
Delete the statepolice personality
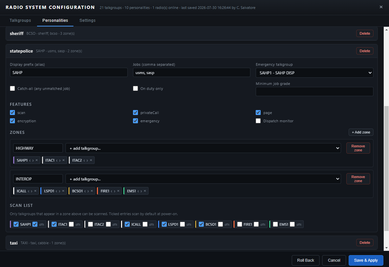coord(365,51)
